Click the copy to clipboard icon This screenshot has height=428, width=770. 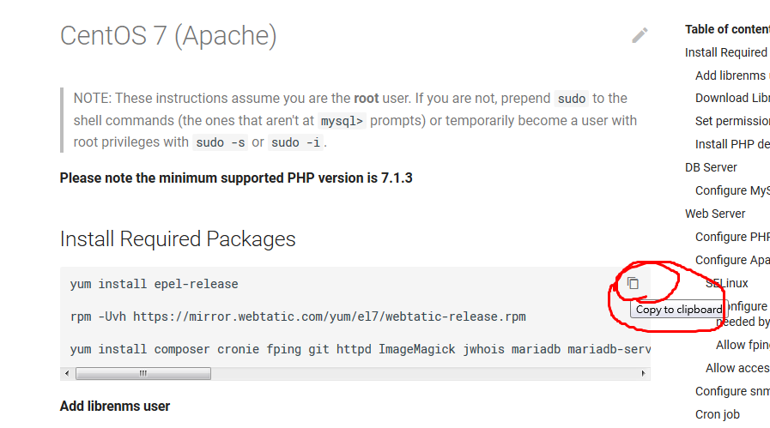pos(633,283)
